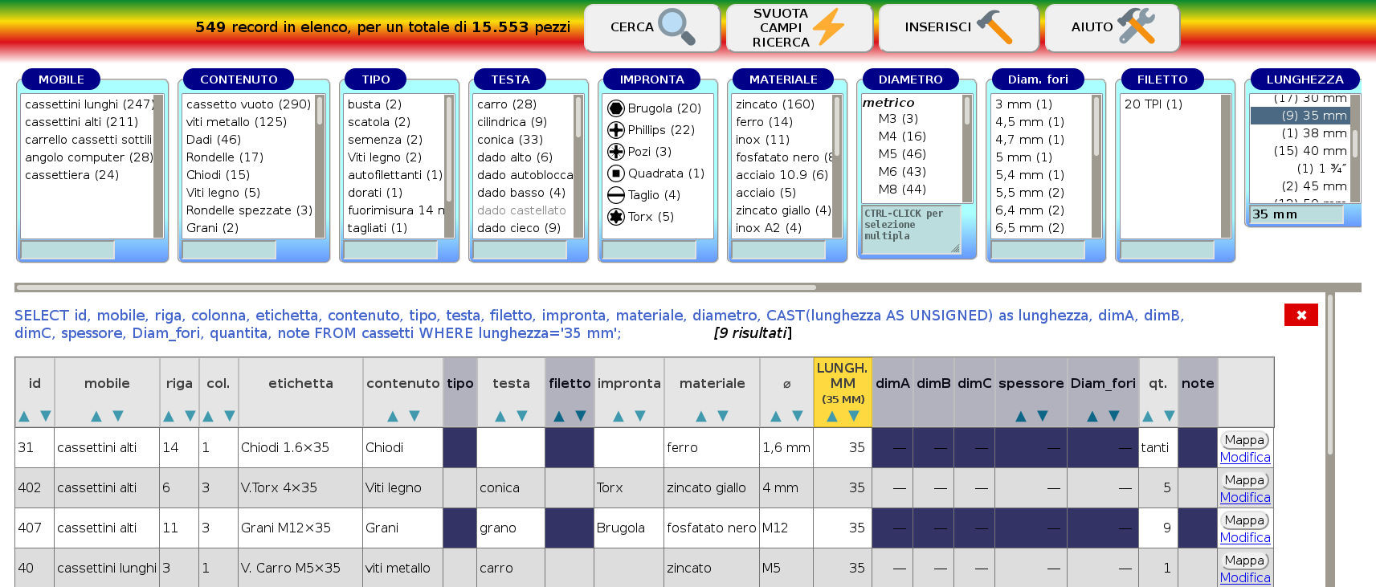Select the Taglio slot imprint option
Screen dimensions: 1376x587
pyautogui.click(x=616, y=195)
